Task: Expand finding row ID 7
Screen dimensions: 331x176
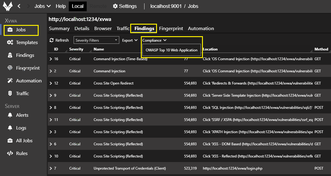Action: (x=51, y=168)
